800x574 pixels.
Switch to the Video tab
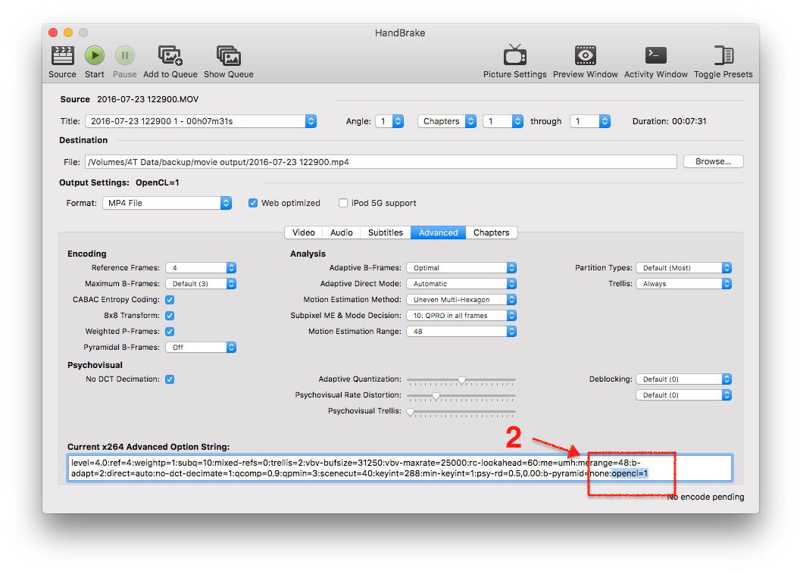click(304, 232)
